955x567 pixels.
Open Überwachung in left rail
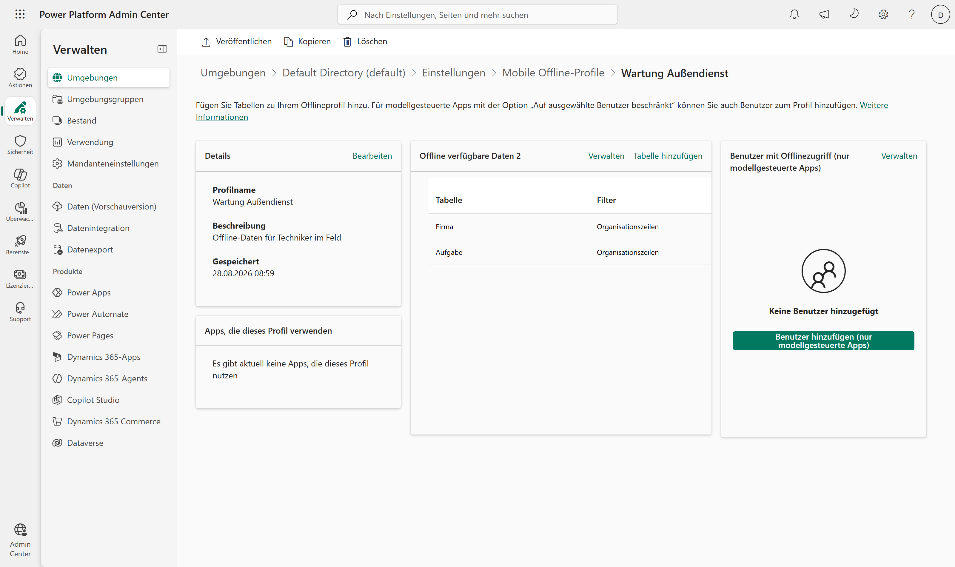(x=20, y=212)
